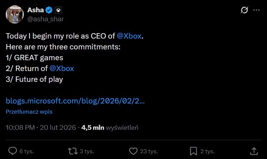Open the @asha_shar handle link
The height and width of the screenshot is (159, 267).
click(45, 19)
